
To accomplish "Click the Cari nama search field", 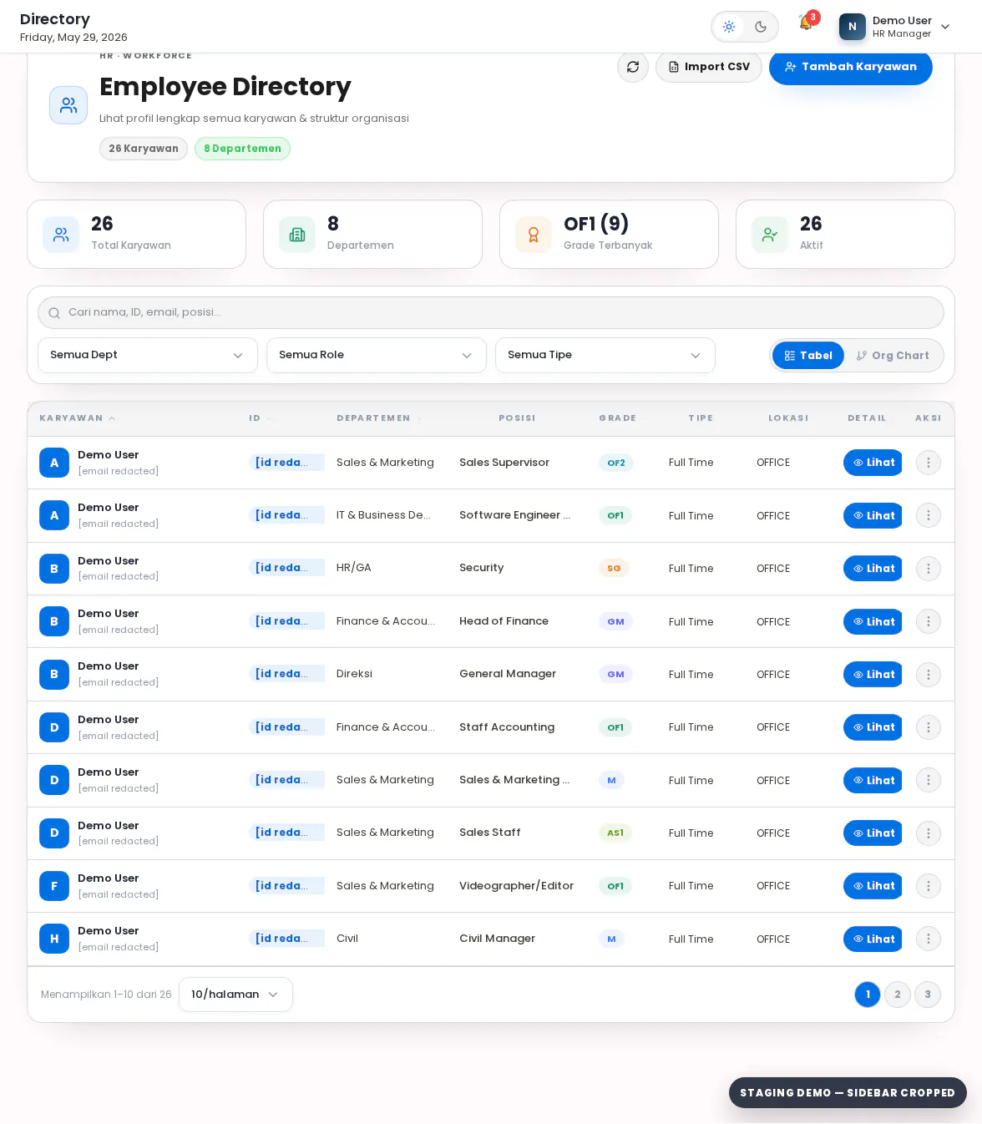I will pyautogui.click(x=491, y=312).
